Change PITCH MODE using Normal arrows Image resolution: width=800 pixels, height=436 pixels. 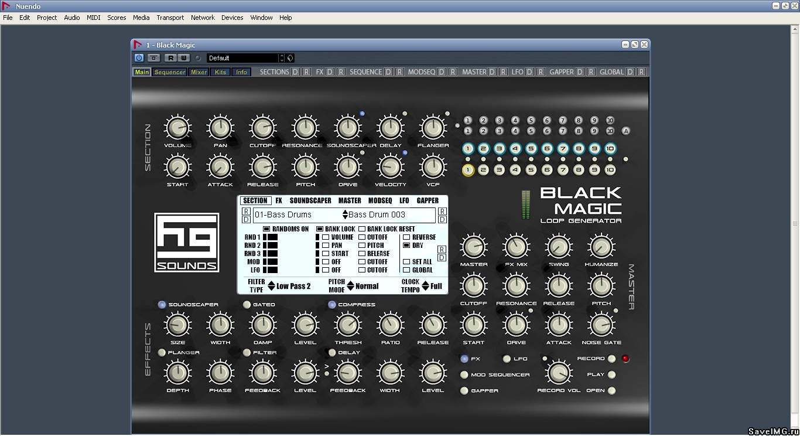pos(350,286)
